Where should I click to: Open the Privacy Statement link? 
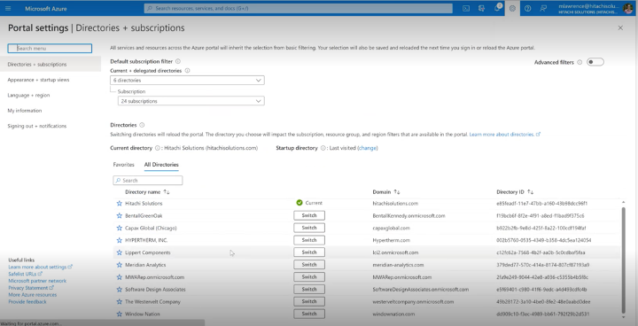click(31, 288)
